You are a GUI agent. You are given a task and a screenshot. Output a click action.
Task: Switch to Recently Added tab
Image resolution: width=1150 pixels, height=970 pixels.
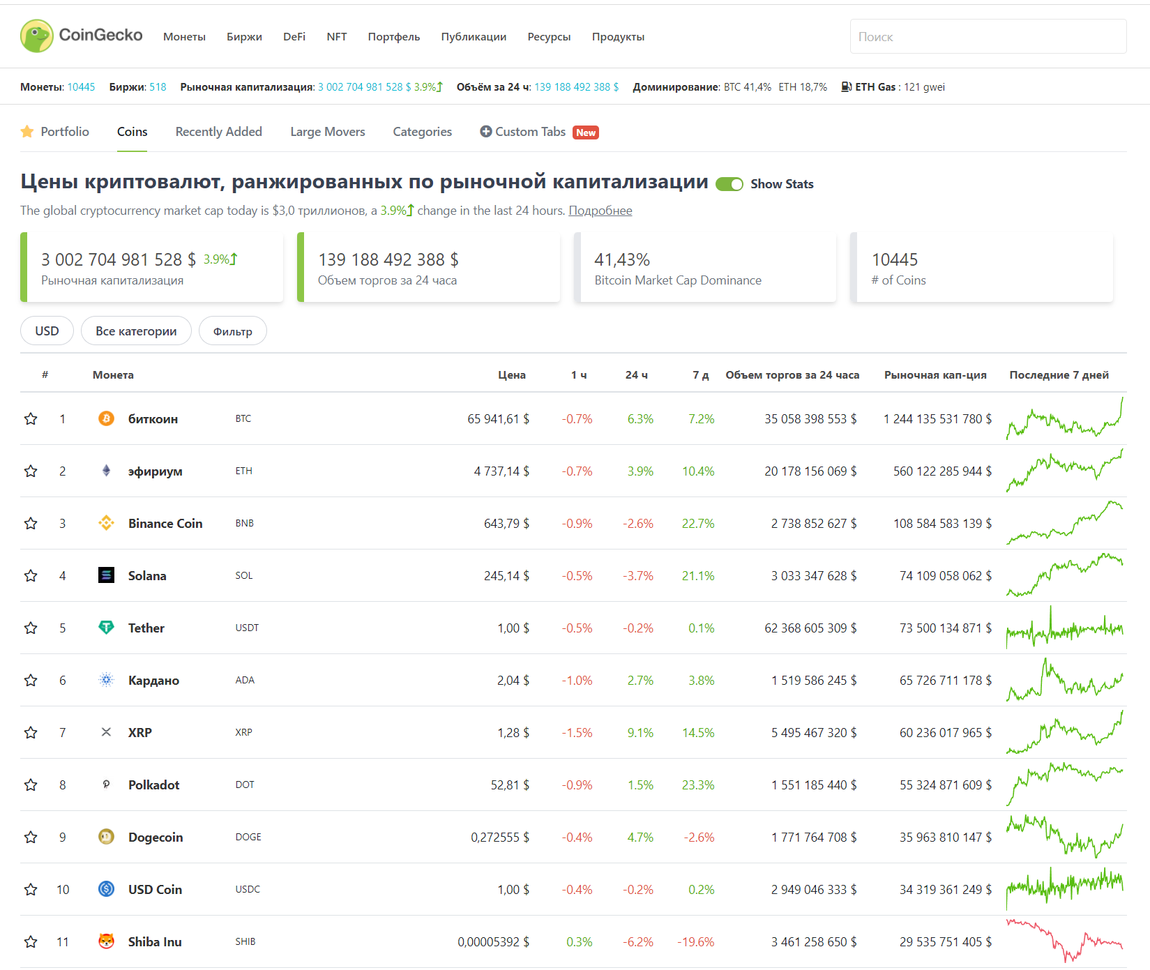click(x=219, y=131)
